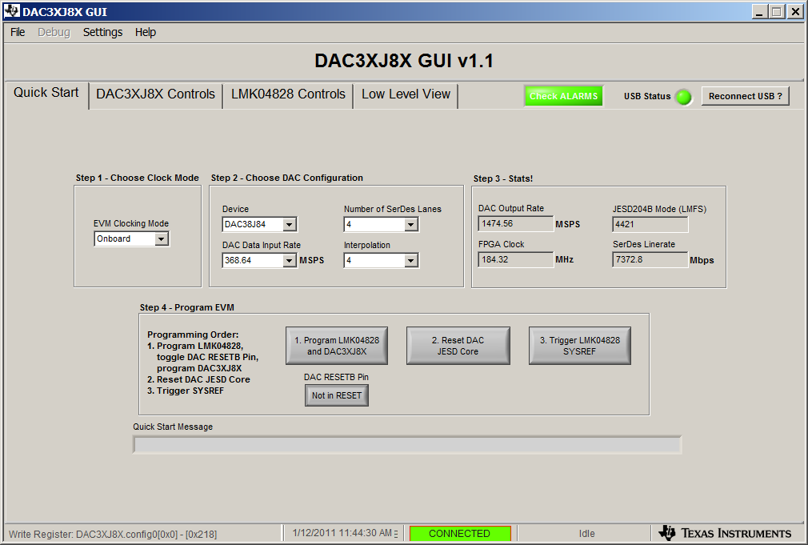This screenshot has width=808, height=545.
Task: Click the Quick Start Message text box
Action: pos(407,445)
